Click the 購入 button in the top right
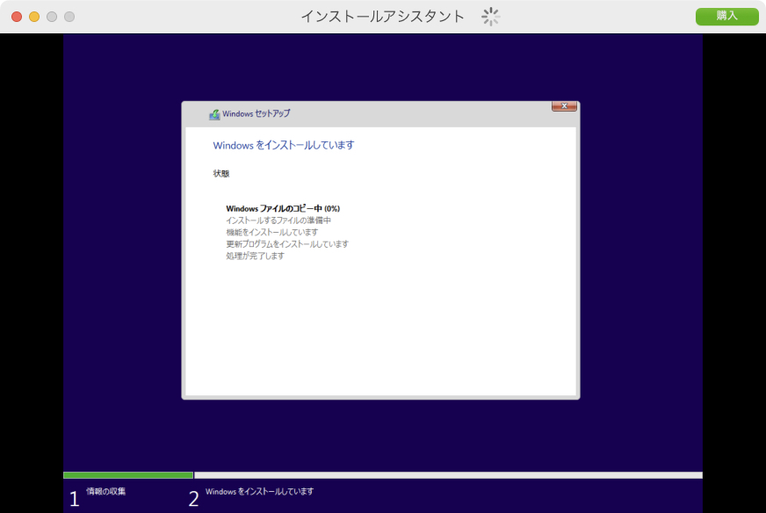766x513 pixels. click(726, 16)
